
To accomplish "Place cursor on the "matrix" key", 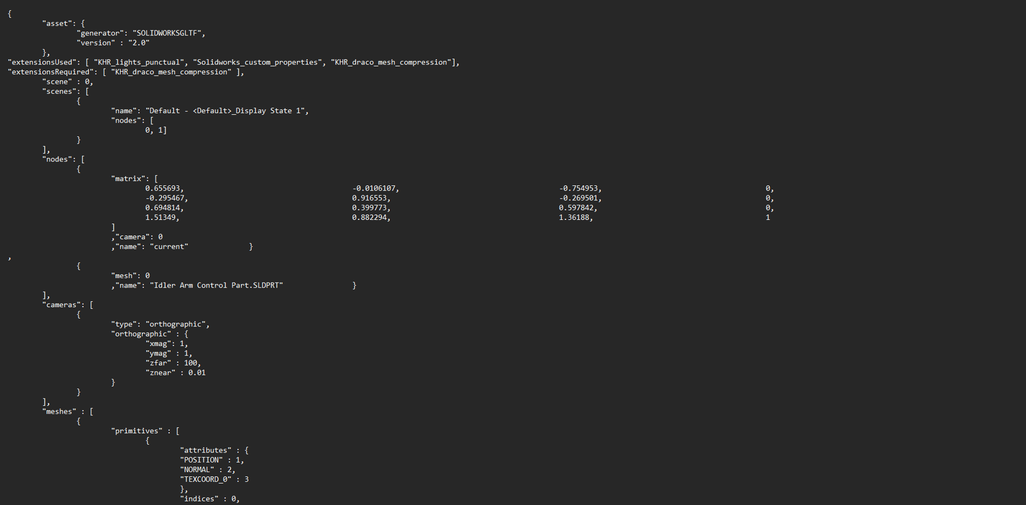I will click(x=128, y=179).
